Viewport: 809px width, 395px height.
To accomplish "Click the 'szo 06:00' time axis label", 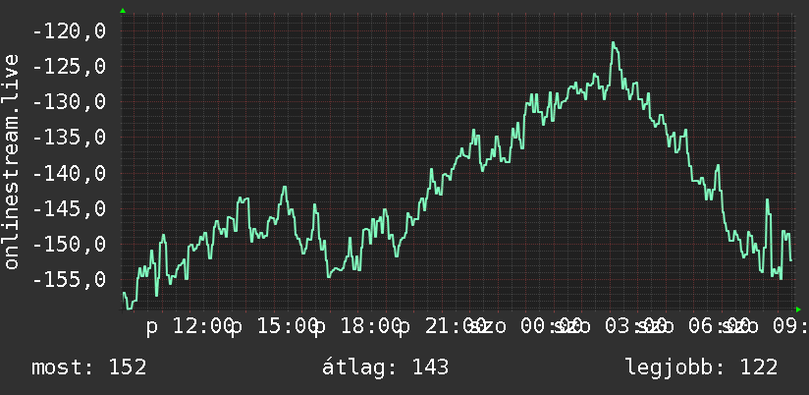I will pyautogui.click(x=694, y=327).
